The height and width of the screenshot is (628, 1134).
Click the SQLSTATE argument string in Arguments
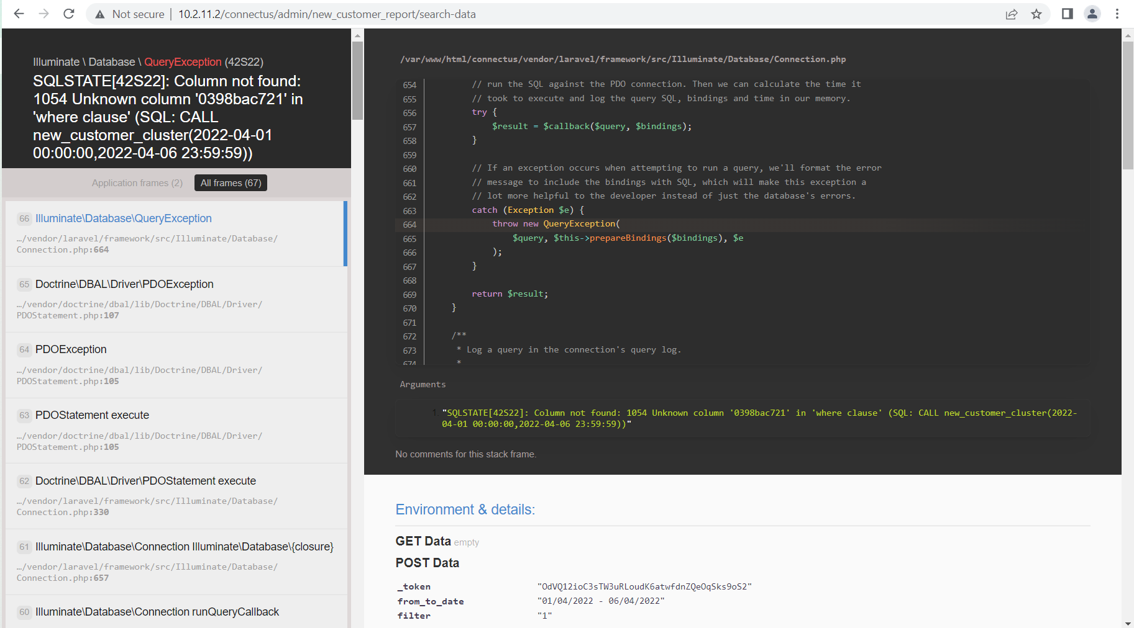pyautogui.click(x=759, y=418)
